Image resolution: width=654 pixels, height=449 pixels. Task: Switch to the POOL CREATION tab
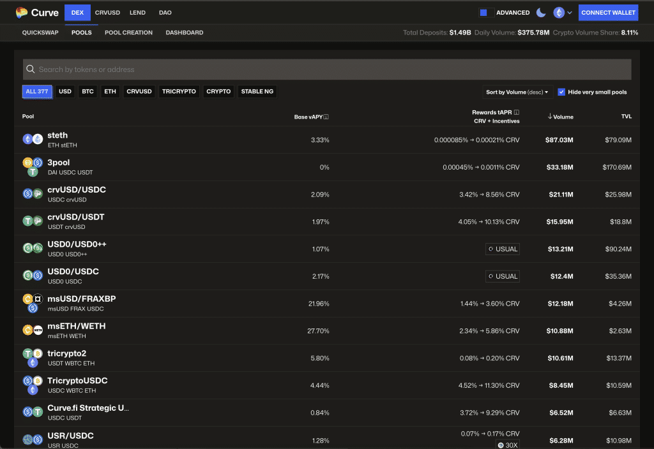click(128, 33)
